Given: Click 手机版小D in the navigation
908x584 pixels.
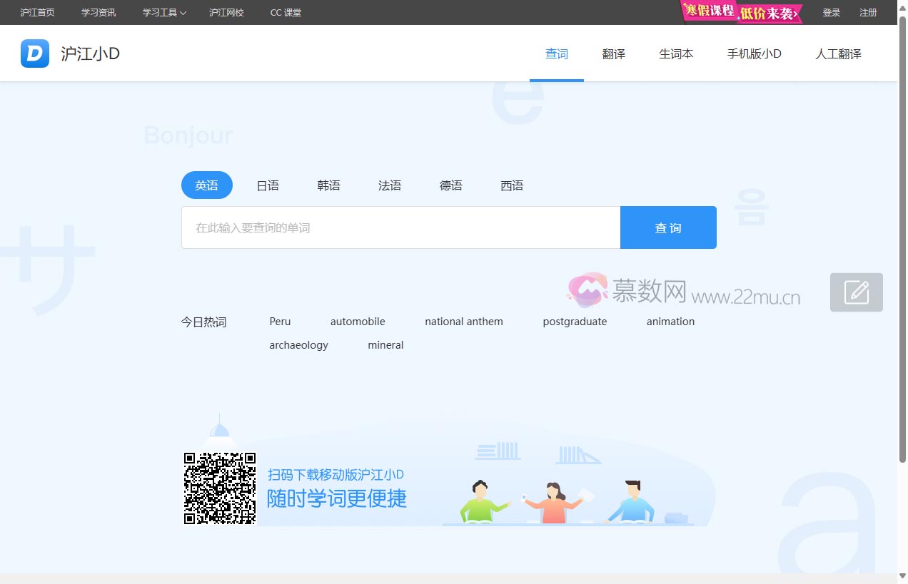Looking at the screenshot, I should coord(754,53).
